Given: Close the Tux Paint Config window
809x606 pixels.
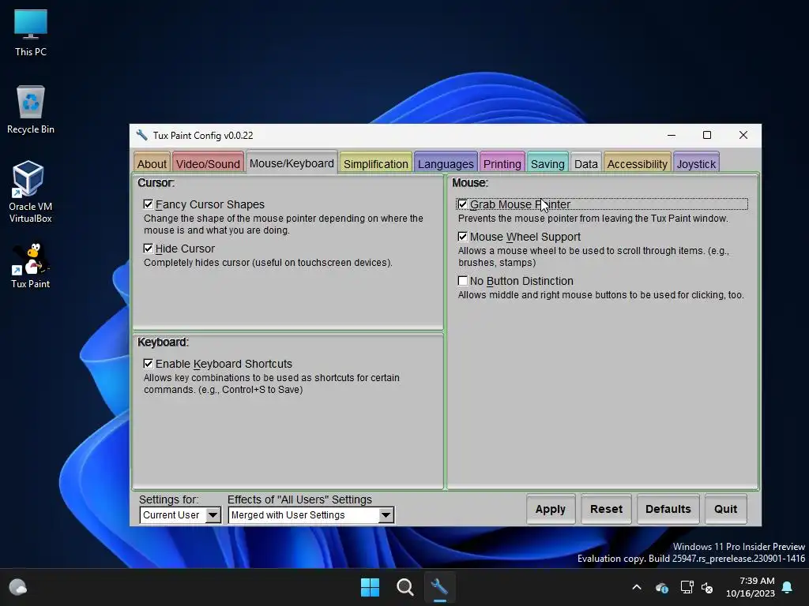Looking at the screenshot, I should (x=743, y=135).
